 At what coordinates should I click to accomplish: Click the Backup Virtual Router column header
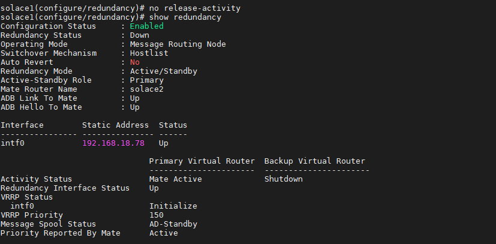tap(314, 161)
